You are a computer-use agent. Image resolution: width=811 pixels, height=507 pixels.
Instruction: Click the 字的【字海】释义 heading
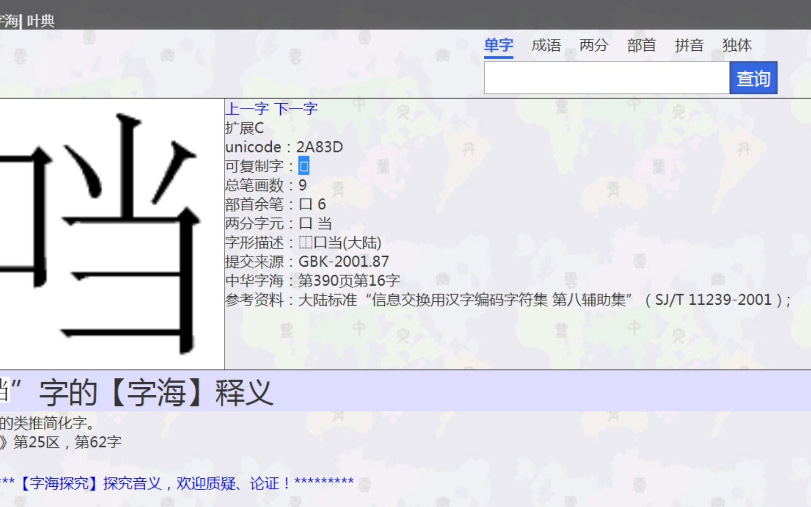tap(156, 392)
